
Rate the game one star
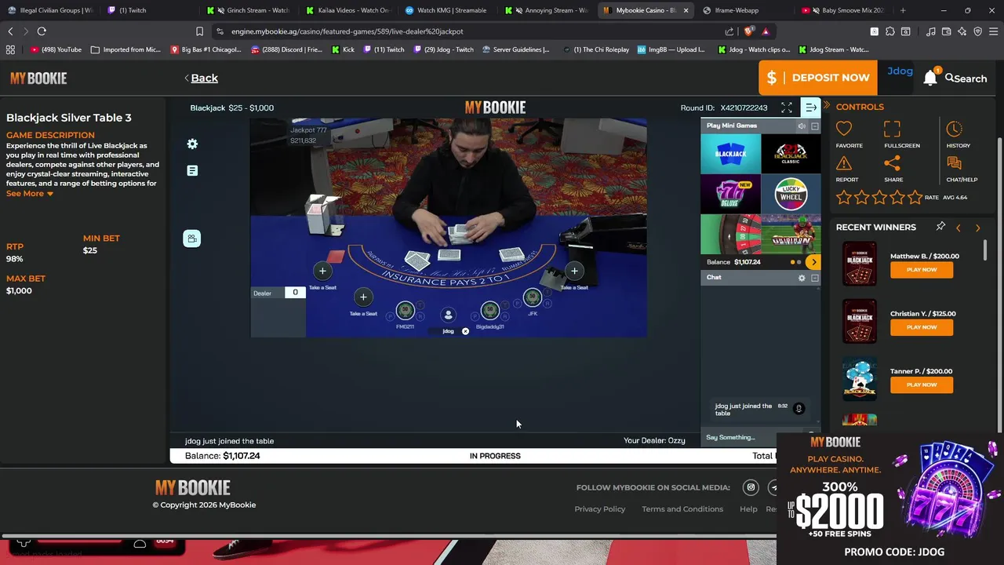click(844, 198)
